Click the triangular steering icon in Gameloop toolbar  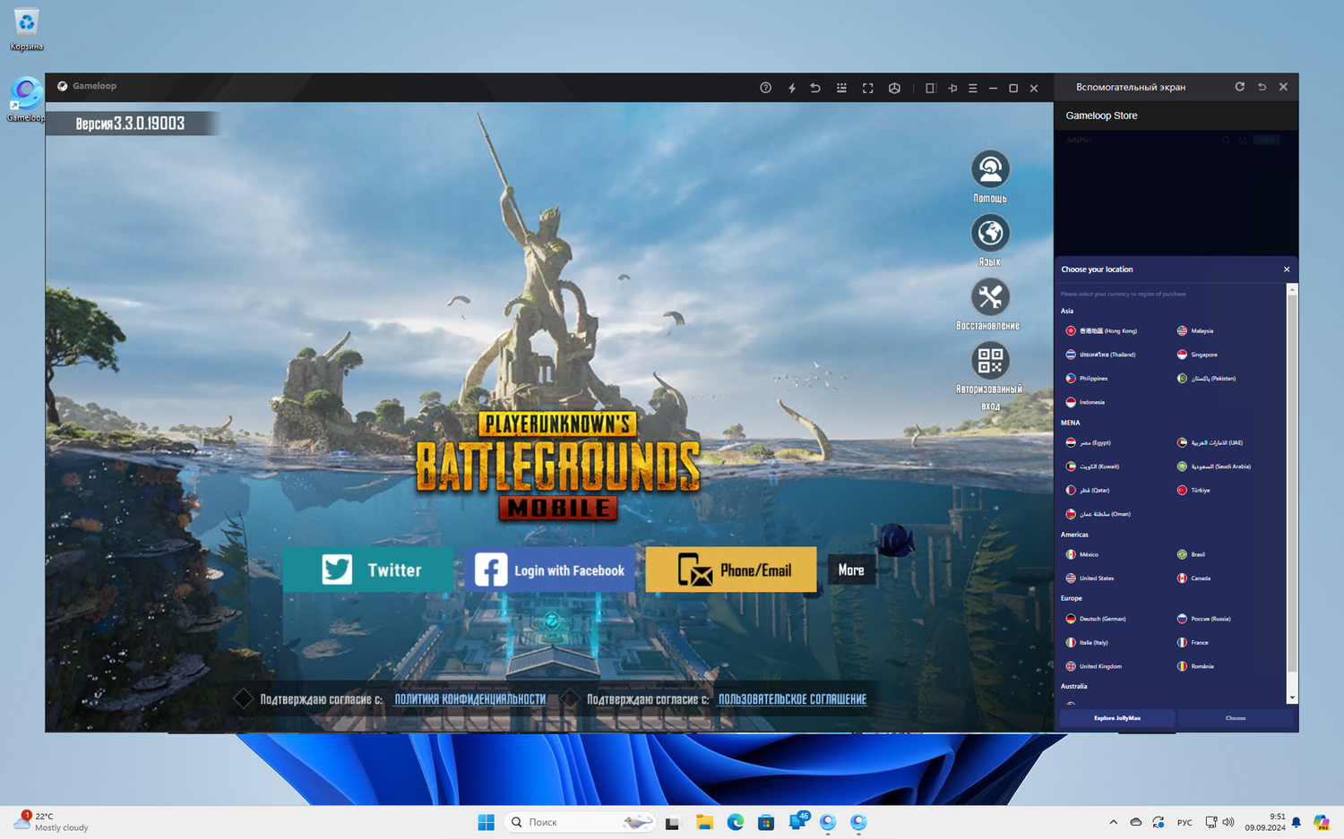(x=894, y=88)
